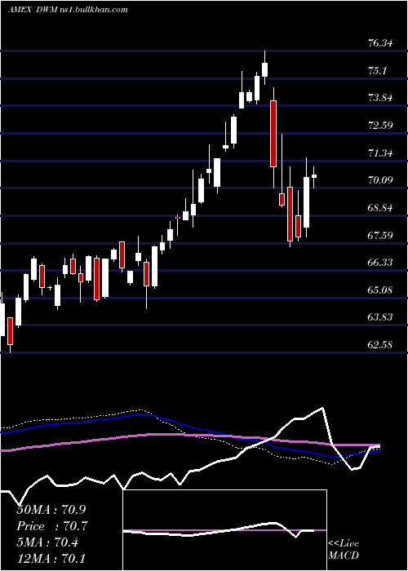Viewport: 408px width, 571px height.
Task: Select the 63.83 price axis label
Action: pyautogui.click(x=380, y=317)
